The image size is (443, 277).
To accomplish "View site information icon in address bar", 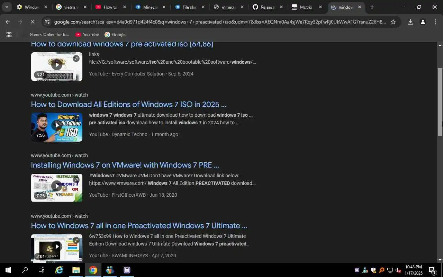I will pyautogui.click(x=47, y=22).
